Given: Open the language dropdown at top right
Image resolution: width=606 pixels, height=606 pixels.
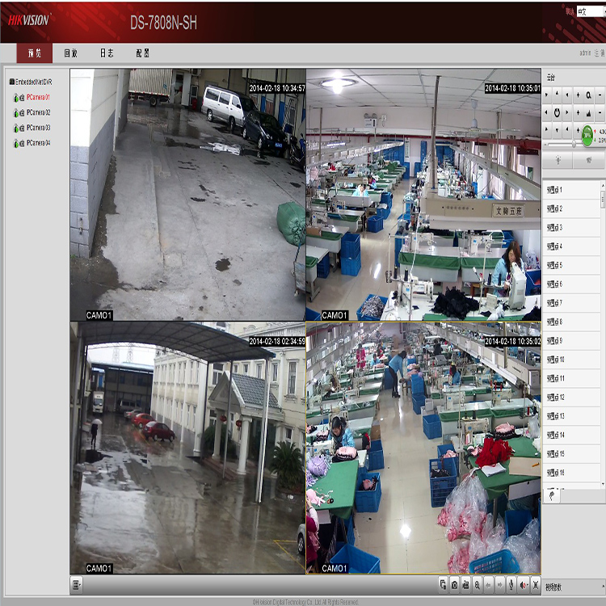Looking at the screenshot, I should pyautogui.click(x=587, y=11).
